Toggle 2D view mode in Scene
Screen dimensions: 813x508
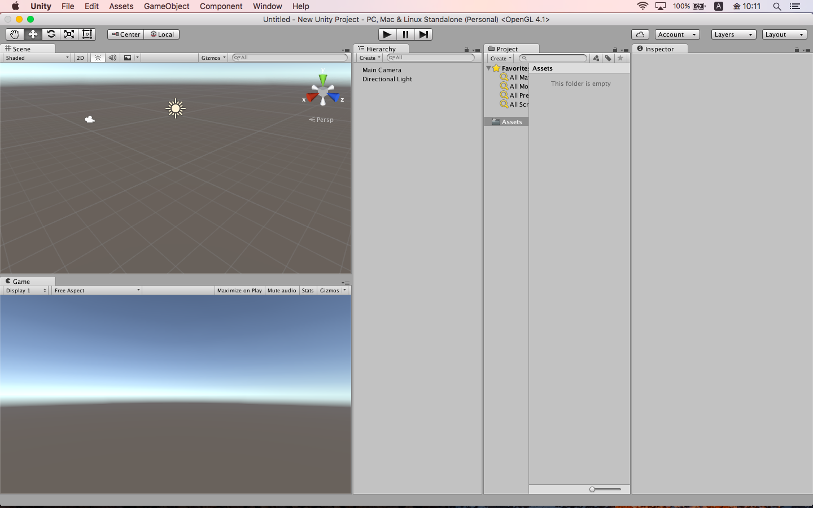[80, 58]
